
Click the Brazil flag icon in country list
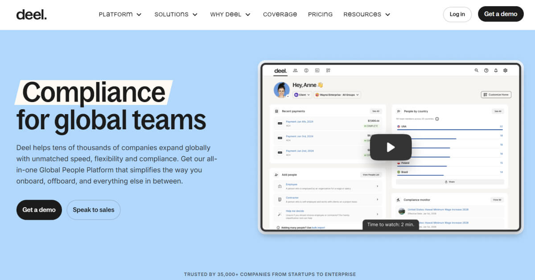tap(399, 172)
